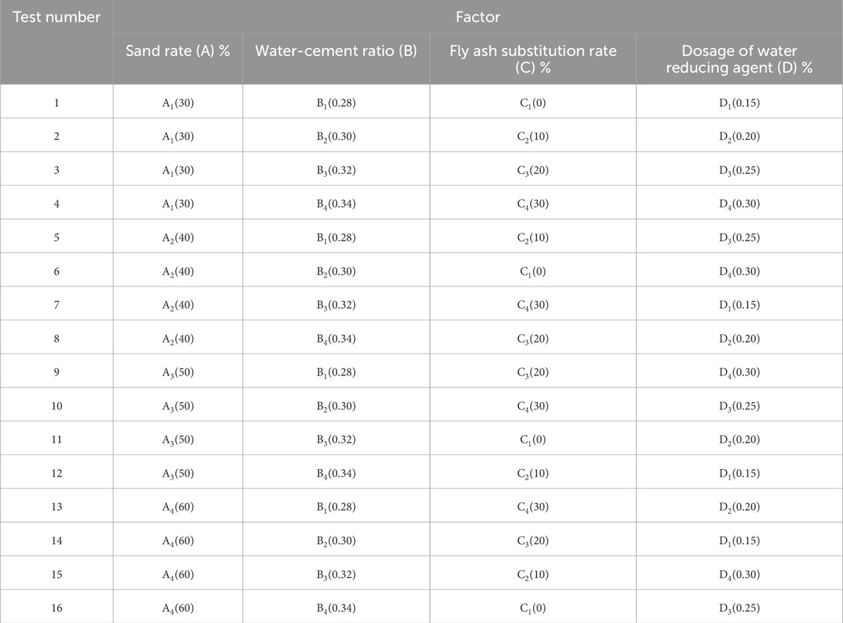
Task: Click B3(0.32) in test row 3
Action: 336,170
